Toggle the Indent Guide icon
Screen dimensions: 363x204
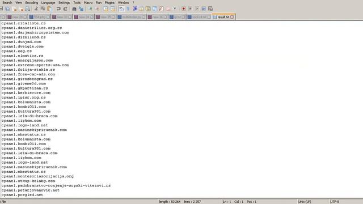(x=135, y=9)
